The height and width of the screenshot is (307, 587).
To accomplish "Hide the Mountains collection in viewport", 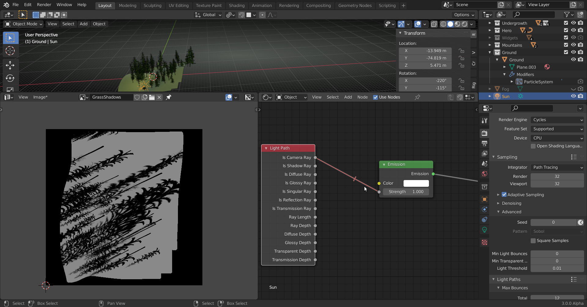I will [x=573, y=45].
